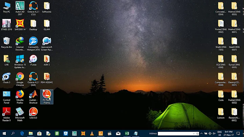The image size is (244, 137).
Task: Open Connectify Hotspot 2016
Action: tap(33, 44)
